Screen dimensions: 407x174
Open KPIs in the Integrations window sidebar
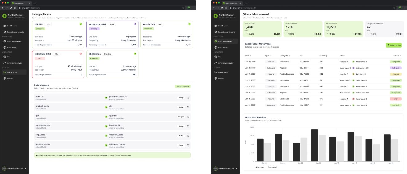point(13,57)
